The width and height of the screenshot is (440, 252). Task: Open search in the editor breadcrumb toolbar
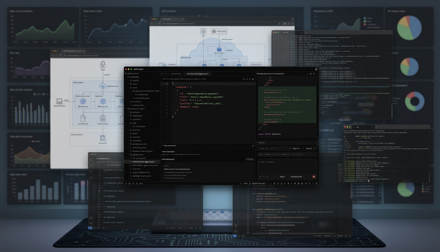pyautogui.click(x=244, y=79)
